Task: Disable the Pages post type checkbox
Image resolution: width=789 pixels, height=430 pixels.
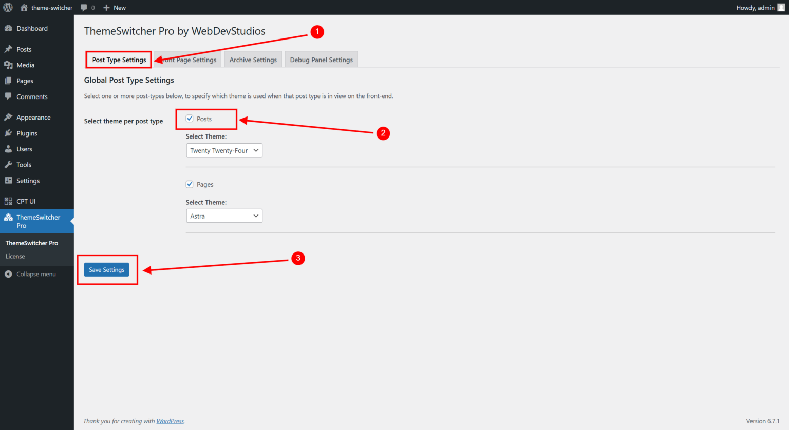Action: (190, 184)
